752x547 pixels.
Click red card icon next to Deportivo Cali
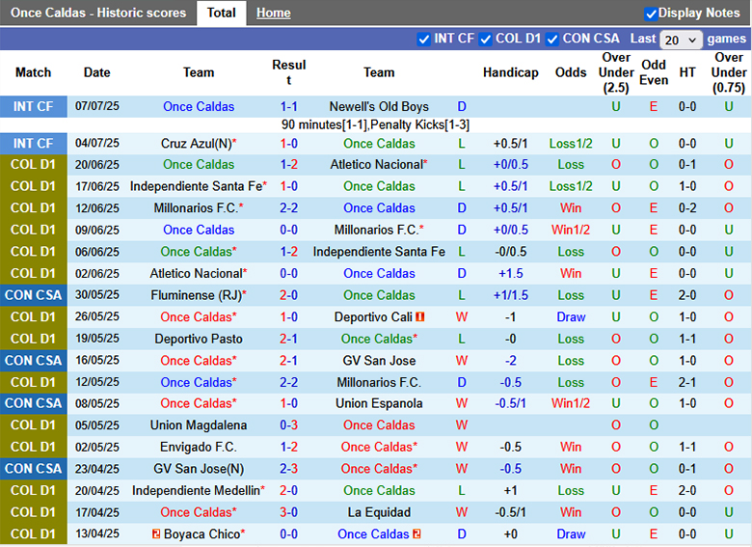pos(420,317)
